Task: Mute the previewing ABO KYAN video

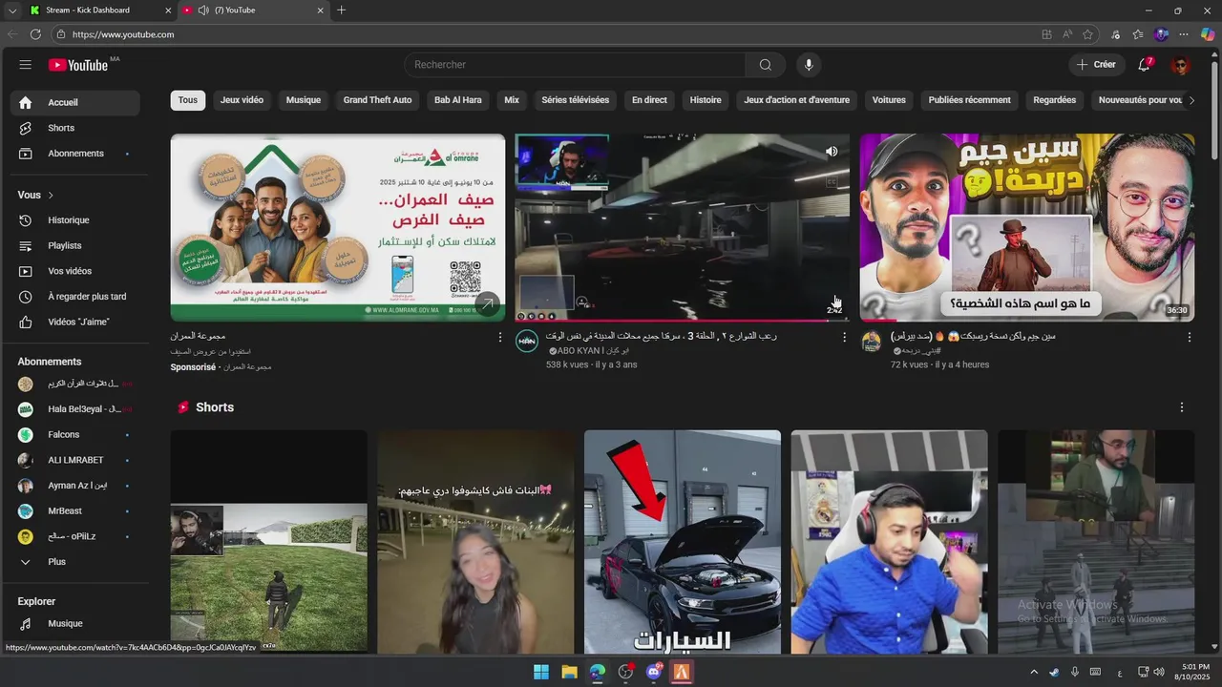Action: [832, 152]
